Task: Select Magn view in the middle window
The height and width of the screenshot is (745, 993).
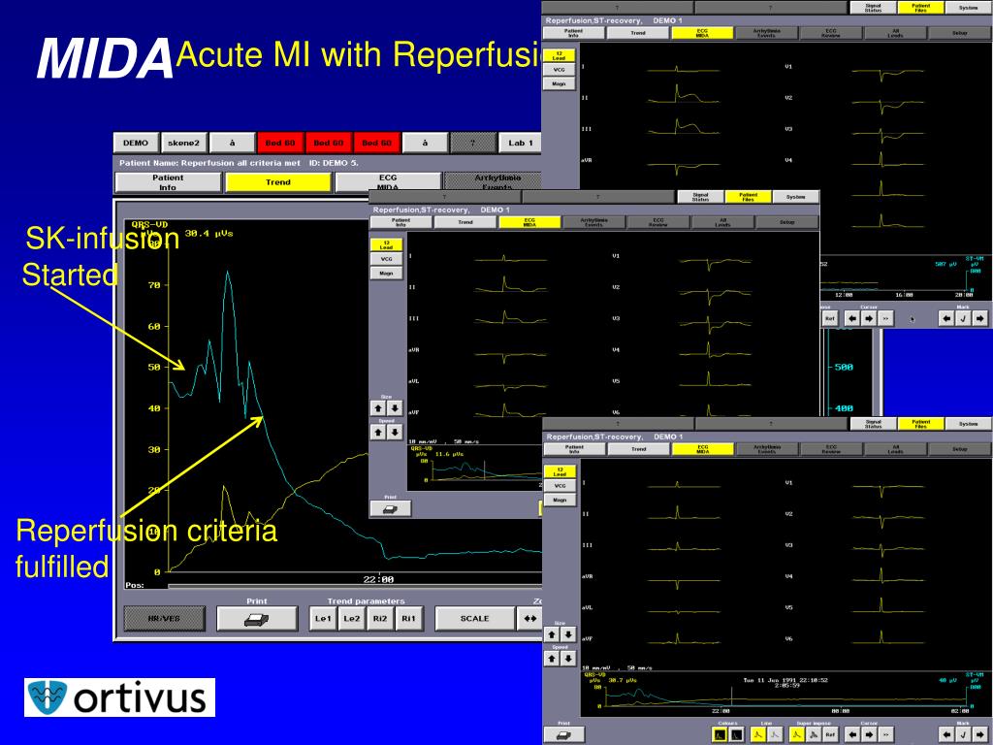Action: 386,273
